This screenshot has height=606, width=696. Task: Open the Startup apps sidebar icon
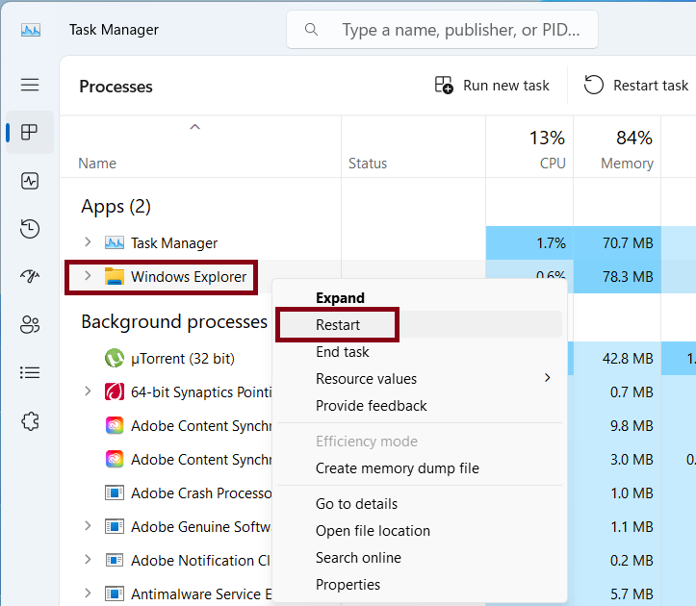point(30,276)
